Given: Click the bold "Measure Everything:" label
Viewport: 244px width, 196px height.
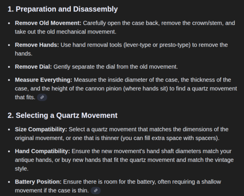Looking at the screenshot, I should tap(44, 80).
